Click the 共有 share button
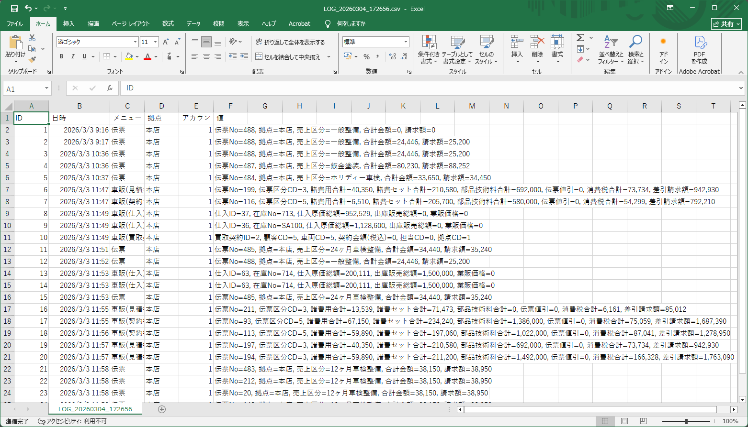This screenshot has width=748, height=427. coord(726,24)
